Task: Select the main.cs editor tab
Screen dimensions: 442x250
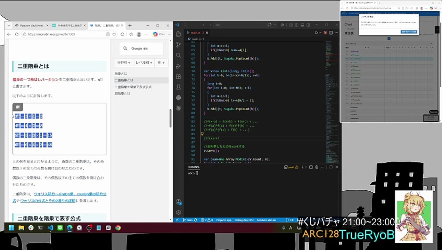Action: 197,33
